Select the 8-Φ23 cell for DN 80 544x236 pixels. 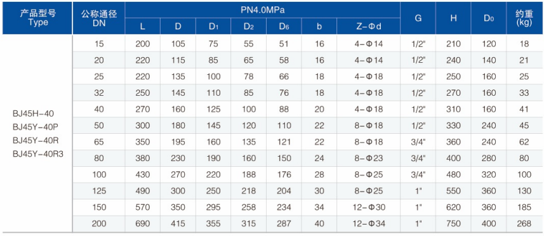pyautogui.click(x=368, y=159)
